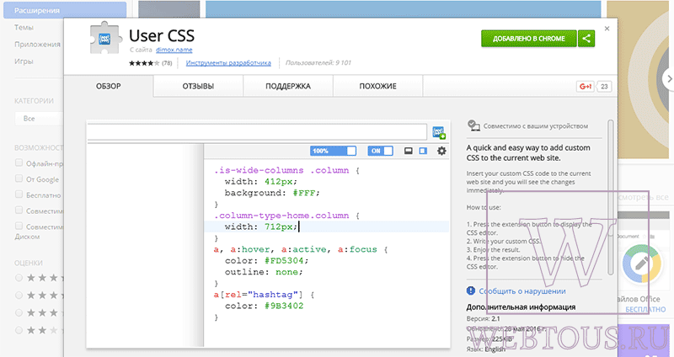
Task: Select the five-star rating radio button
Action: tap(19, 278)
